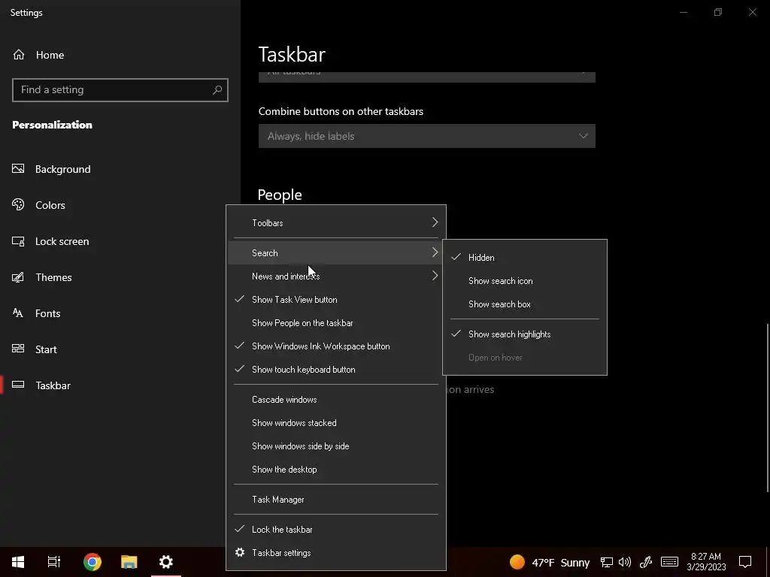Viewport: 770px width, 577px height.
Task: Launch Google Chrome from the taskbar
Action: point(92,562)
